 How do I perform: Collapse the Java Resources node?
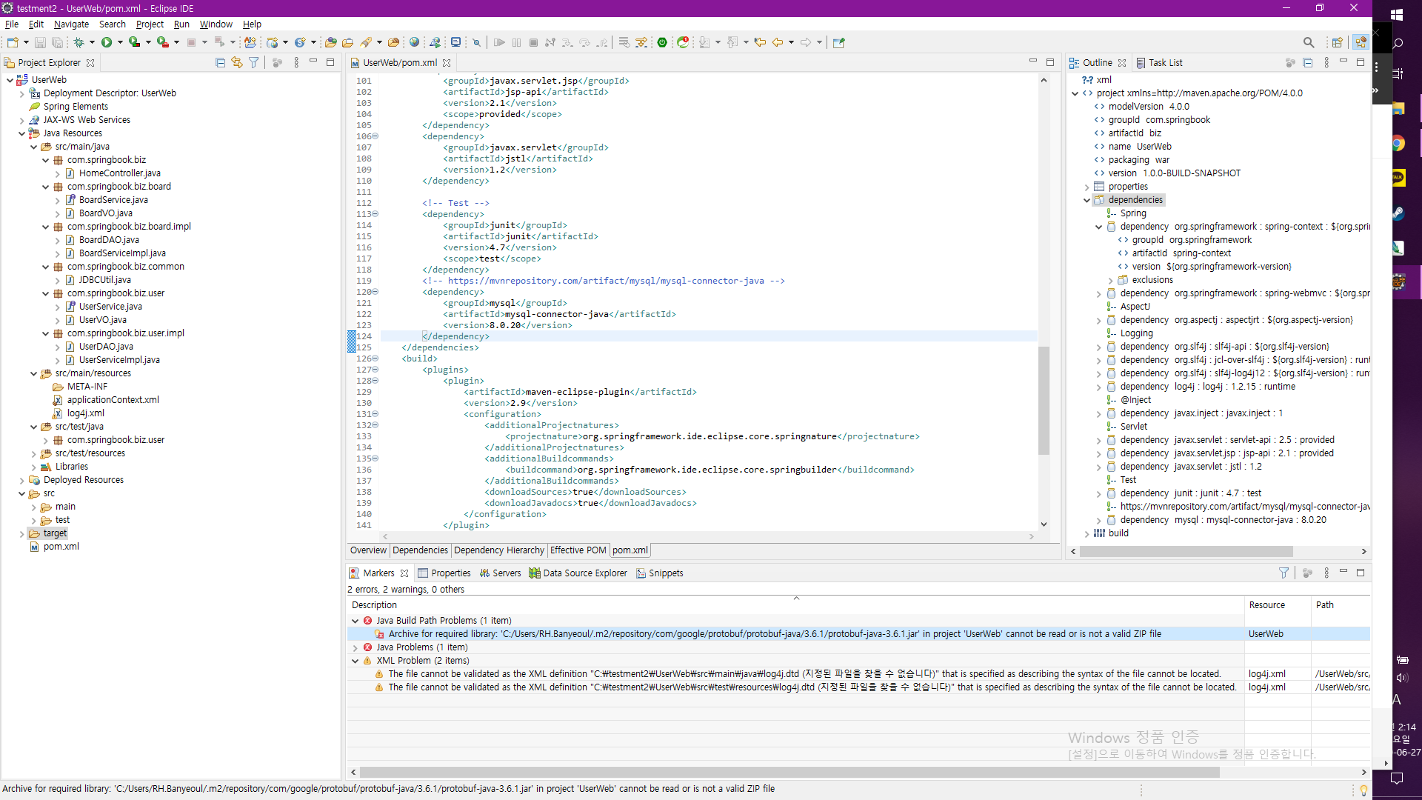[x=21, y=133]
